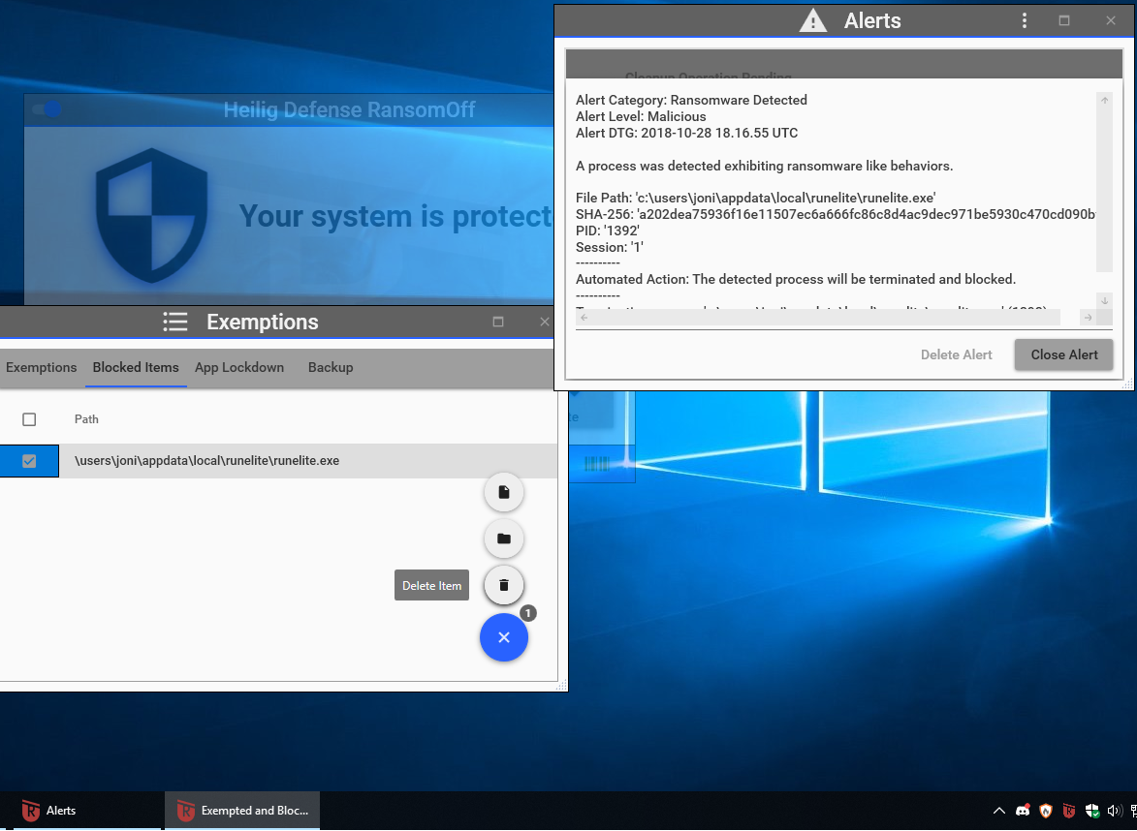This screenshot has width=1137, height=831.
Task: Click the alert text scroll down arrow
Action: [1104, 300]
